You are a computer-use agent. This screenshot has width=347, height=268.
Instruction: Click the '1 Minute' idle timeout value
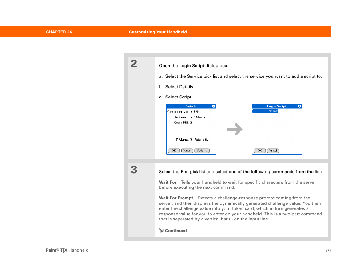point(200,117)
